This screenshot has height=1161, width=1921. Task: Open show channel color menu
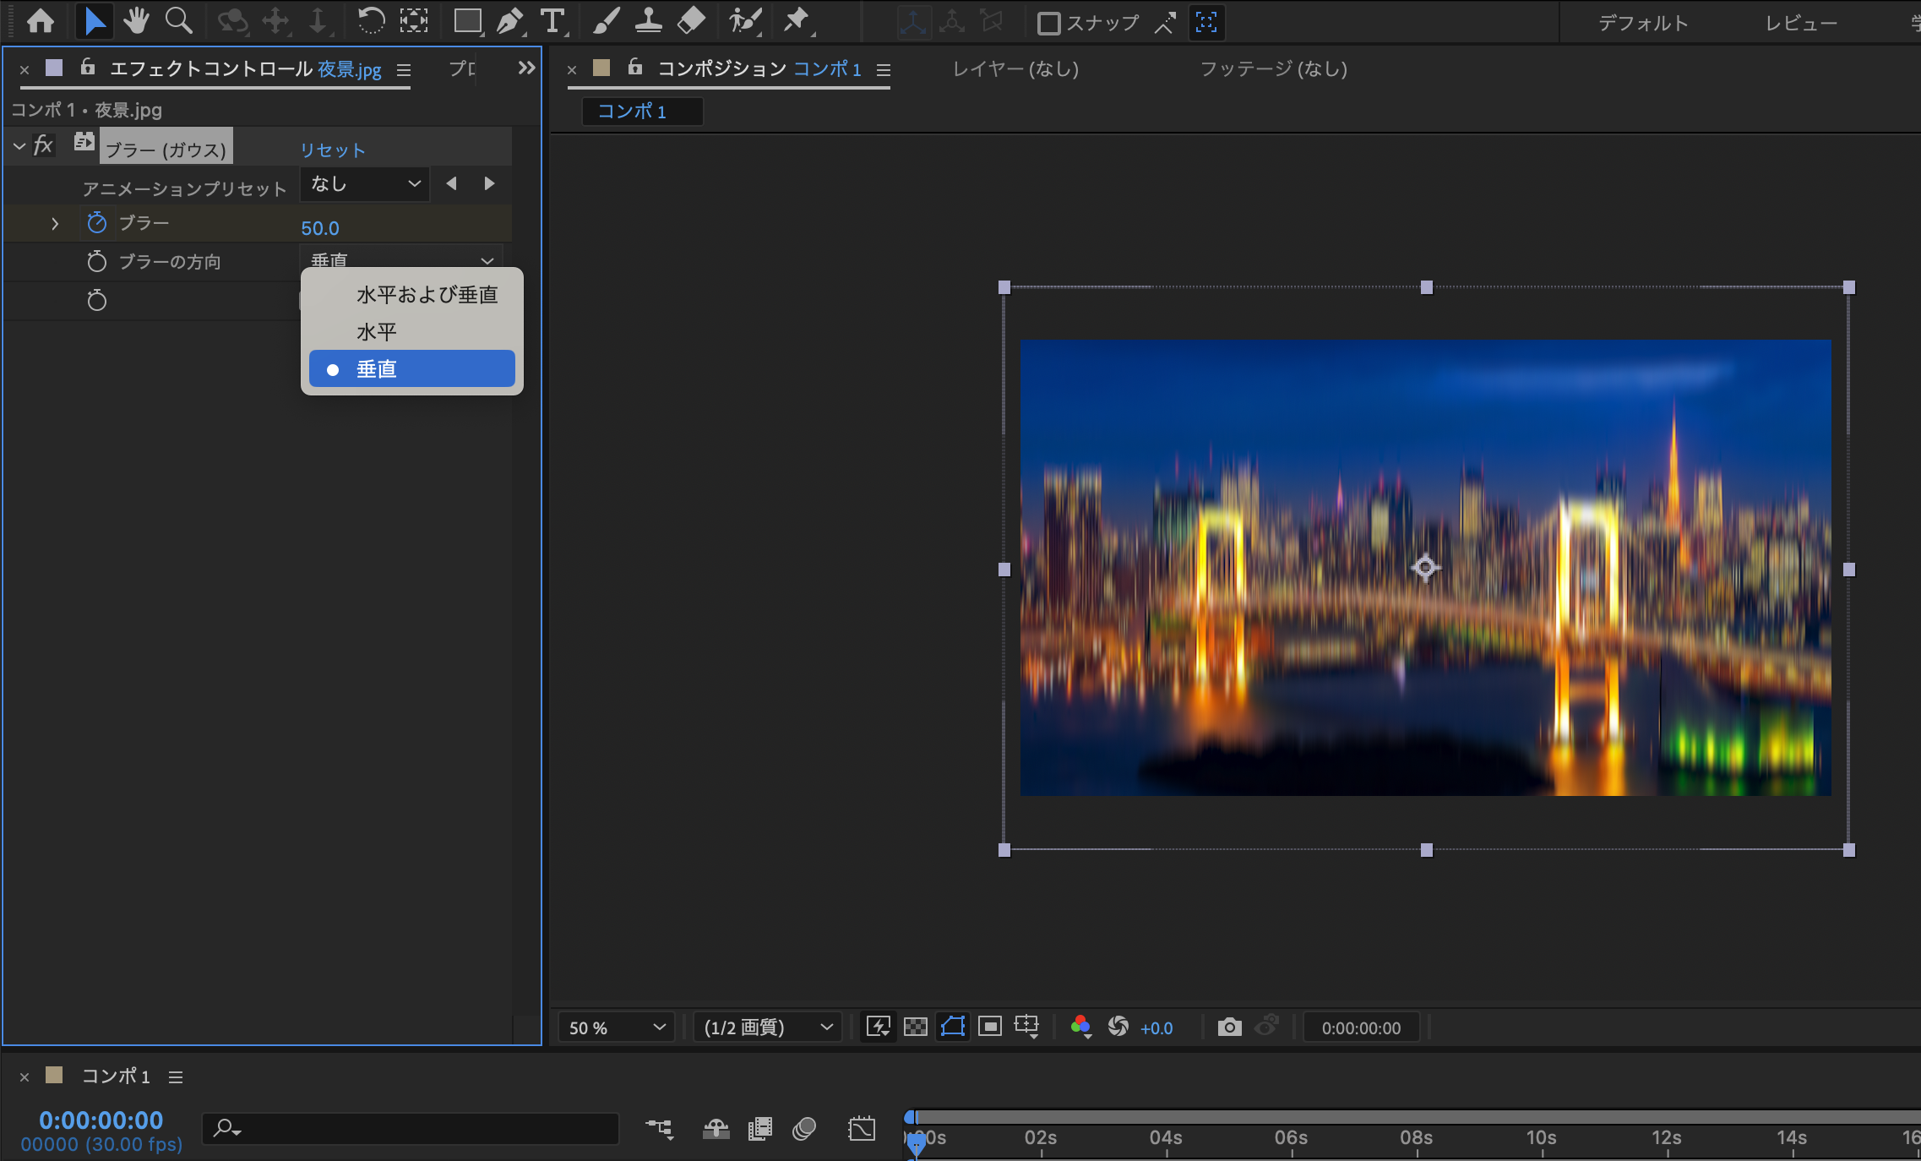click(1080, 1027)
